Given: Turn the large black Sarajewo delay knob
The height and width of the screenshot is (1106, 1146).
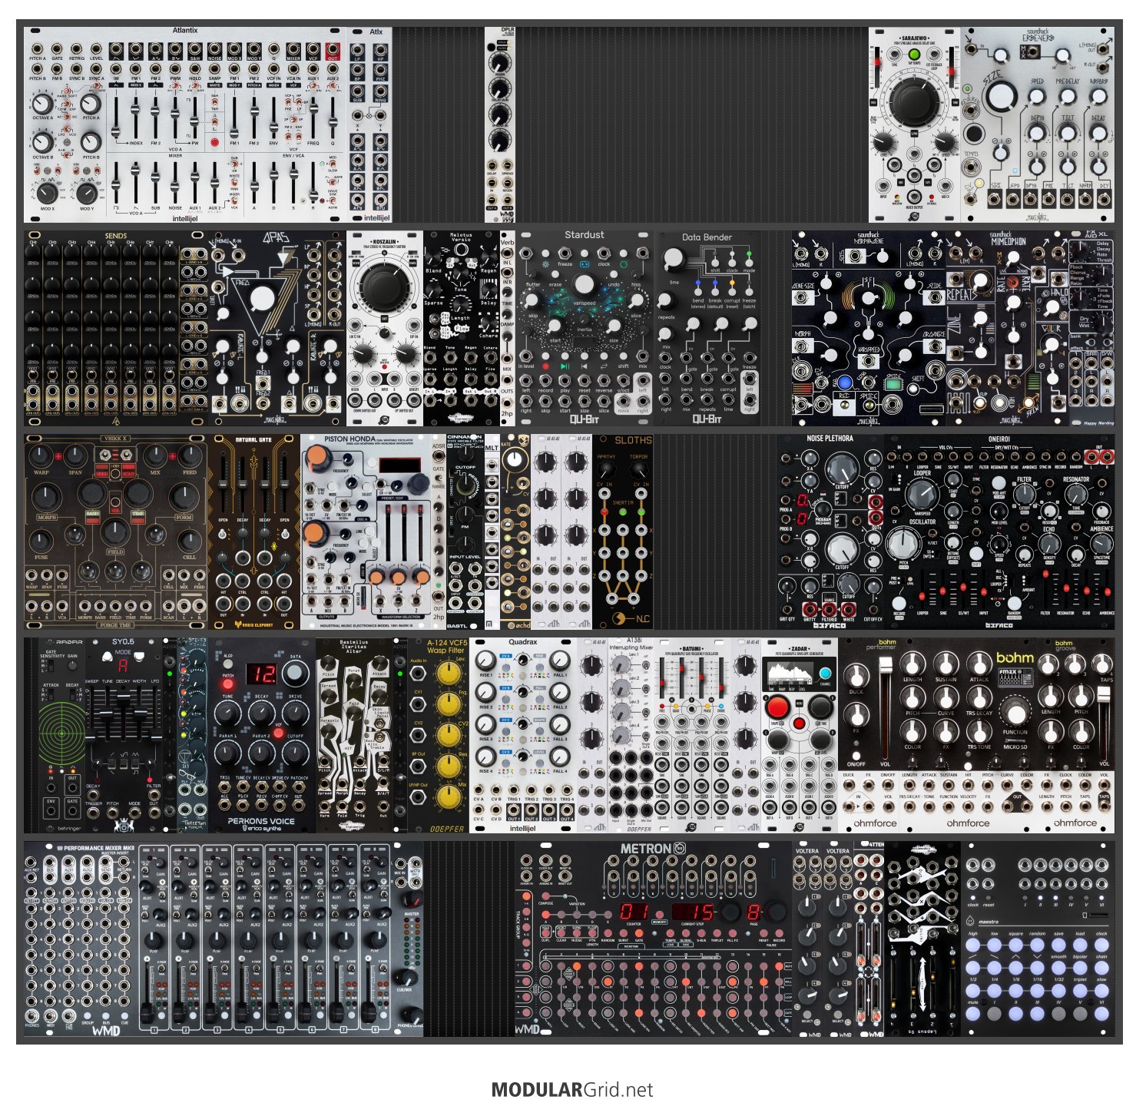Looking at the screenshot, I should pyautogui.click(x=914, y=102).
